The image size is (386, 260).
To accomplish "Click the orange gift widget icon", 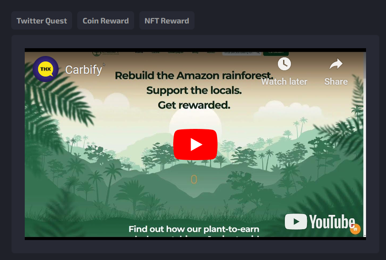I will pyautogui.click(x=355, y=229).
